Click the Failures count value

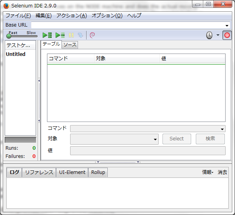click(34, 156)
